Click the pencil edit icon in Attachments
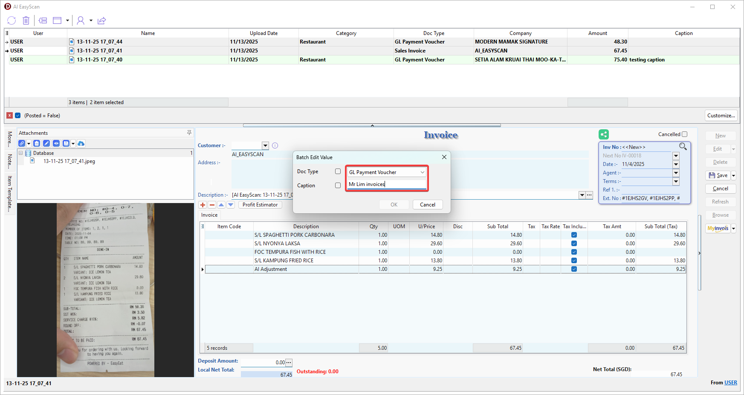Viewport: 744px width, 395px height. pyautogui.click(x=46, y=143)
